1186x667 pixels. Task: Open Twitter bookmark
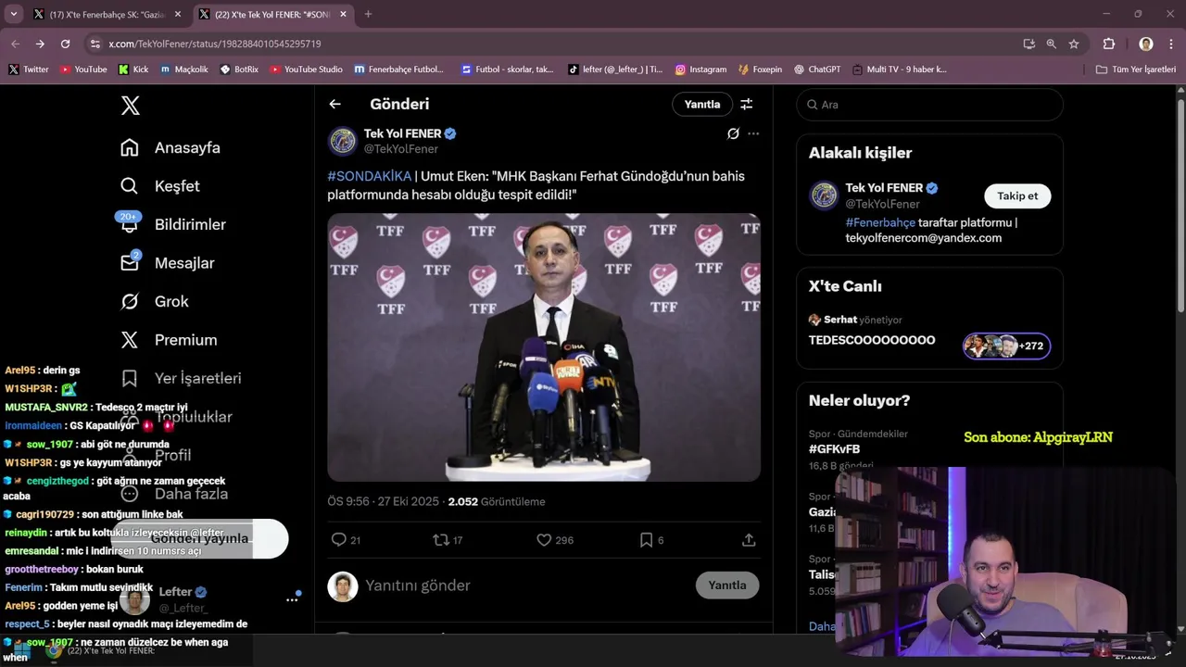tap(29, 69)
